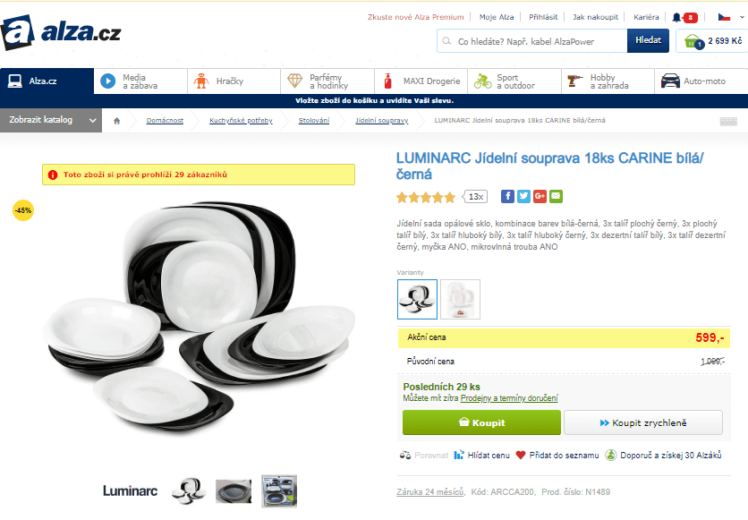The width and height of the screenshot is (748, 520).
Task: Select the white variant thumbnail
Action: (461, 299)
